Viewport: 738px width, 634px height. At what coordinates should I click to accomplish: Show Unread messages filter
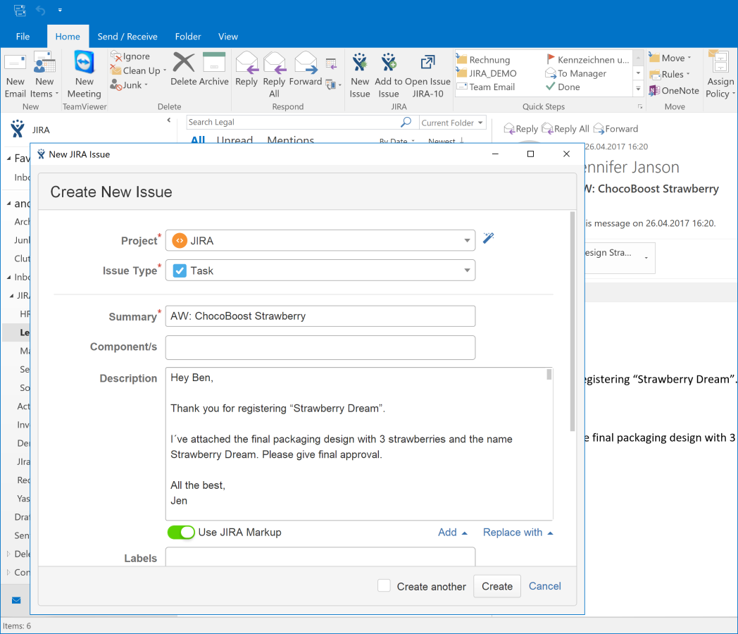click(x=235, y=139)
